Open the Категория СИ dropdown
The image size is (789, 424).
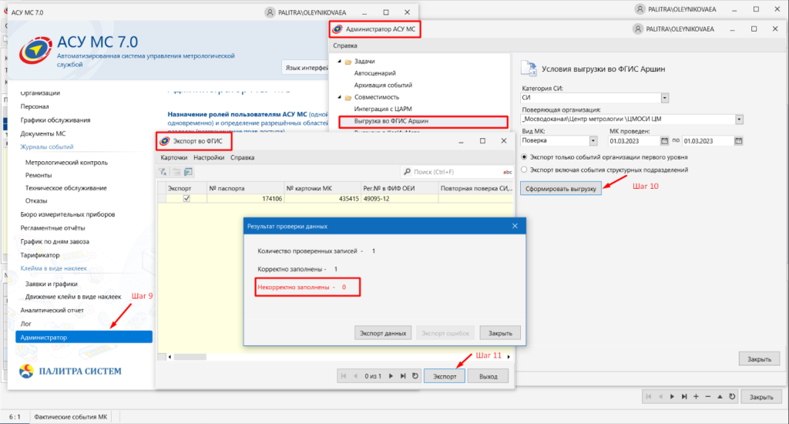coord(665,98)
